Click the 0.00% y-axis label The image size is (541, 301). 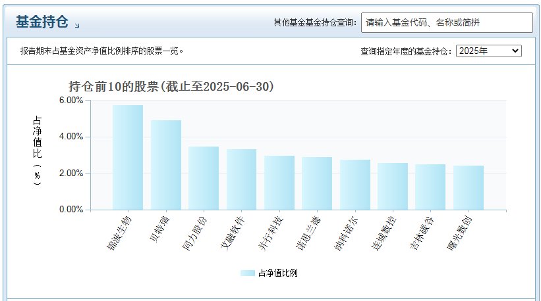click(x=71, y=210)
